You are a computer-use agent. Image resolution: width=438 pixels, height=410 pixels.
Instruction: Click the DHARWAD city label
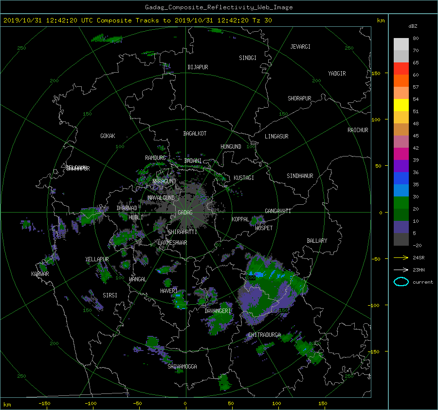(x=127, y=208)
